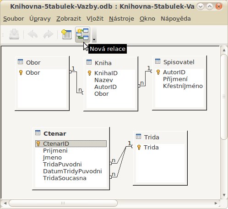228x209 pixels.
Task: Select the Kniha–Spisovatel relation line
Action: pos(145,78)
